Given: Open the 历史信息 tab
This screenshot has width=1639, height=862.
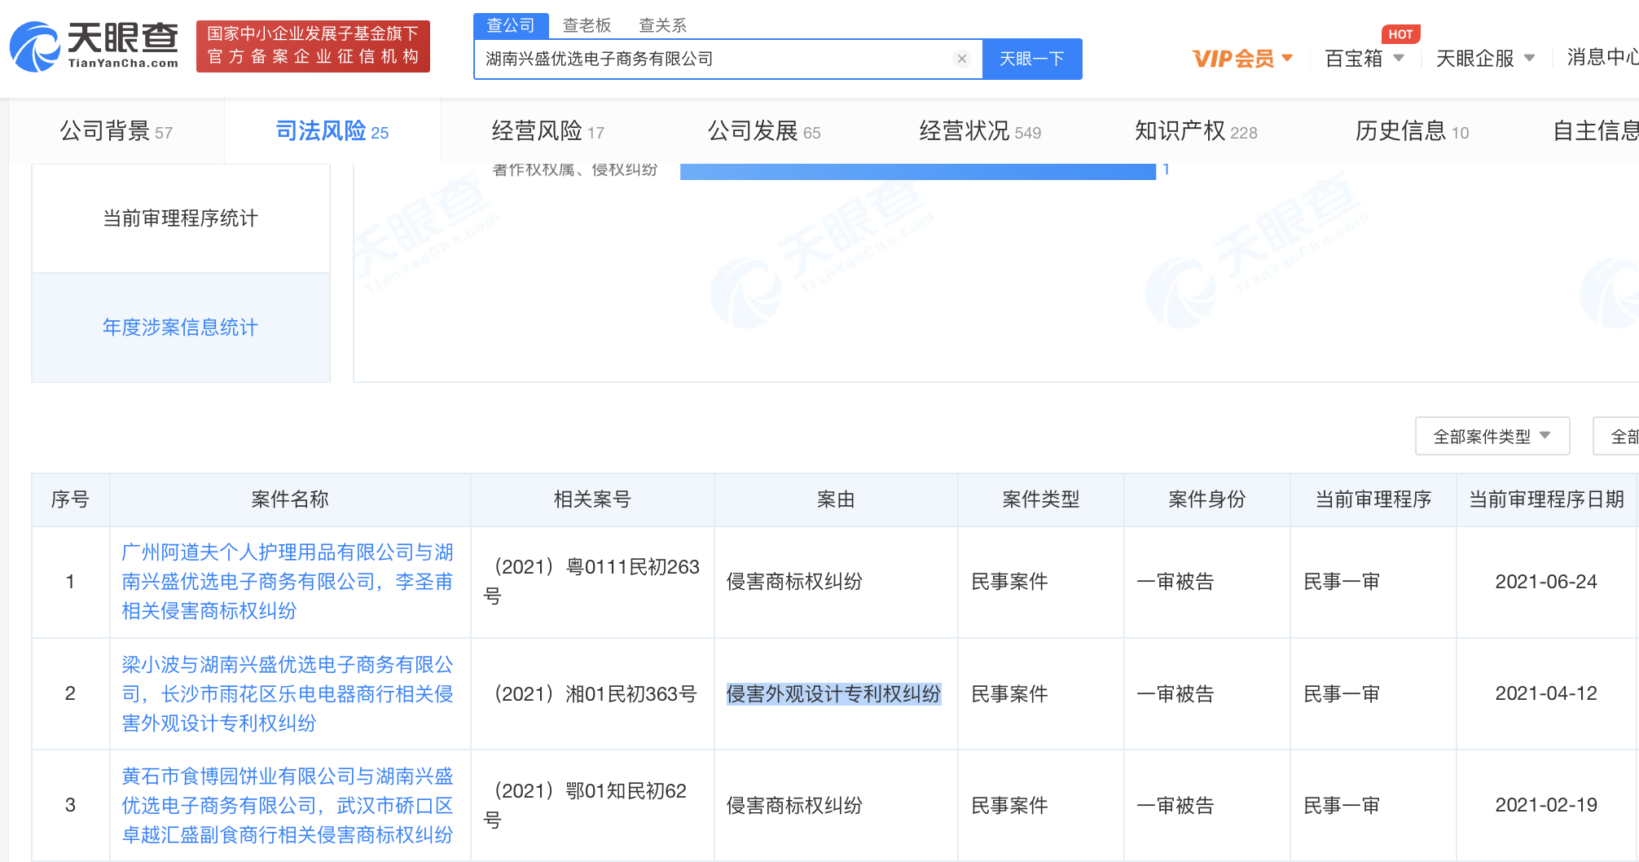Looking at the screenshot, I should click(1412, 131).
